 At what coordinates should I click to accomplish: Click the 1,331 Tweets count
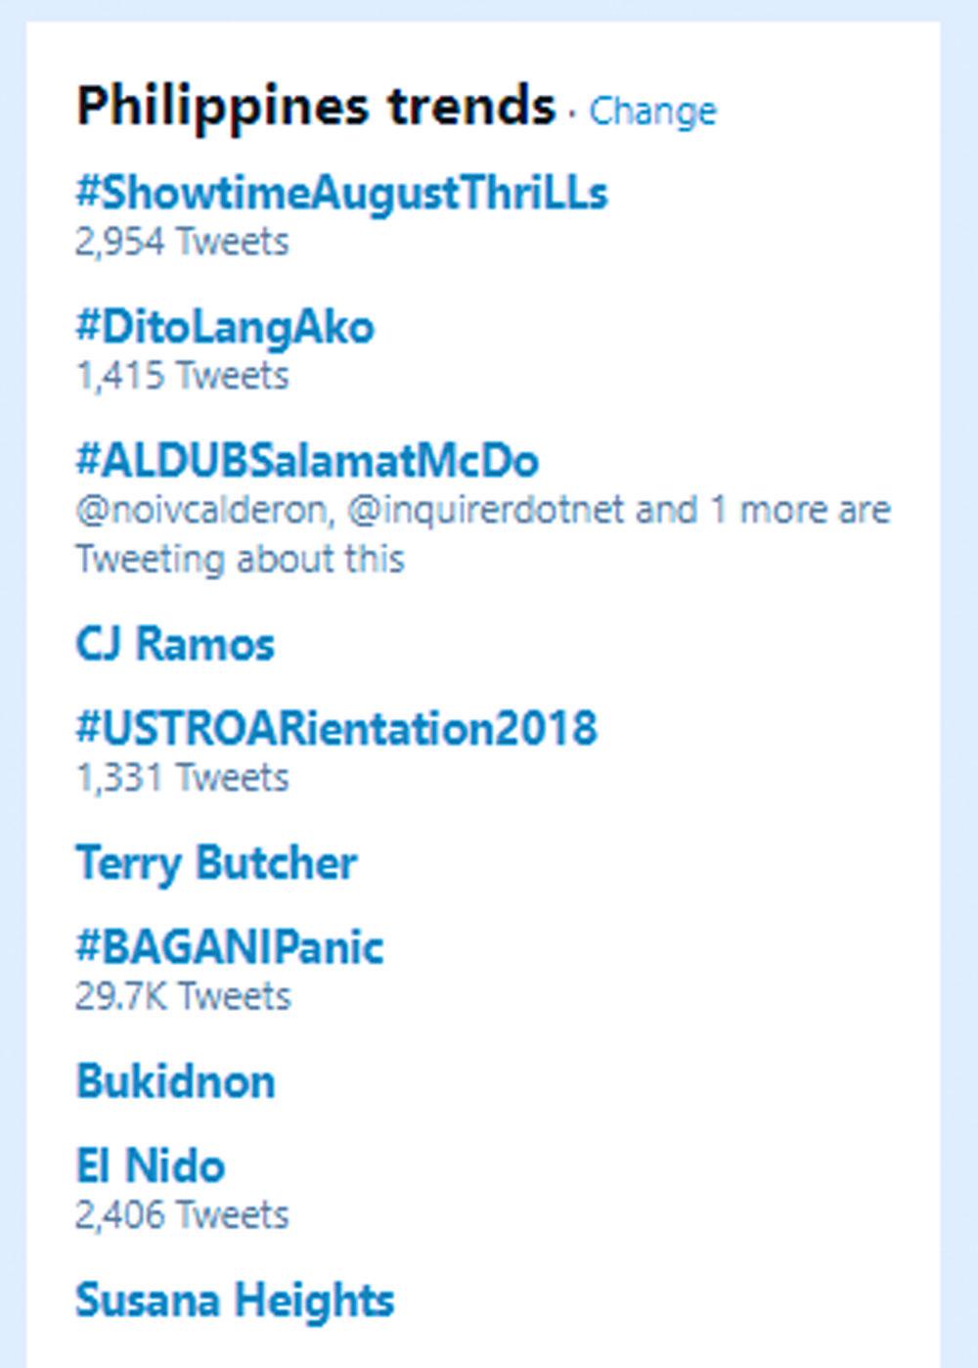[x=182, y=778]
